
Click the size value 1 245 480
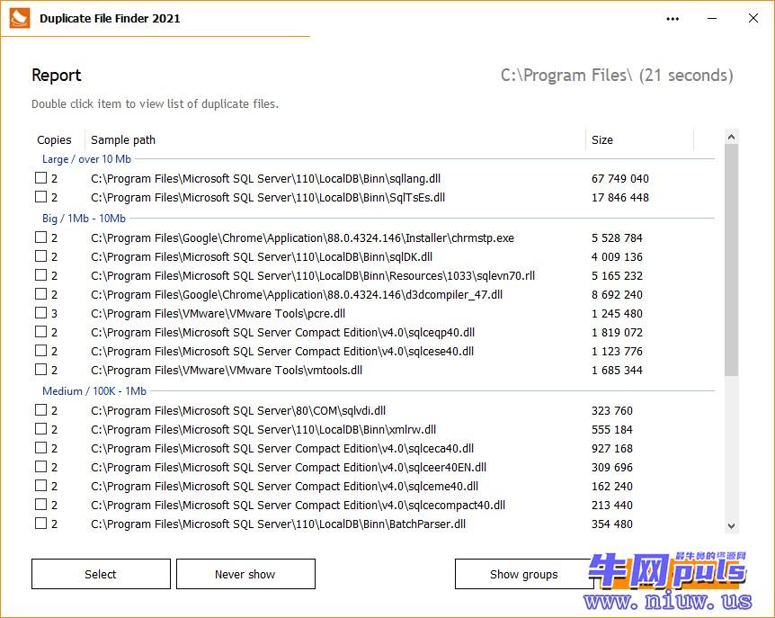tap(617, 313)
